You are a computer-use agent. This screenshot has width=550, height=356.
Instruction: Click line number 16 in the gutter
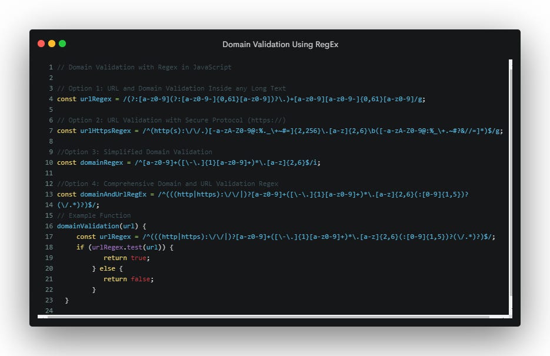point(49,226)
